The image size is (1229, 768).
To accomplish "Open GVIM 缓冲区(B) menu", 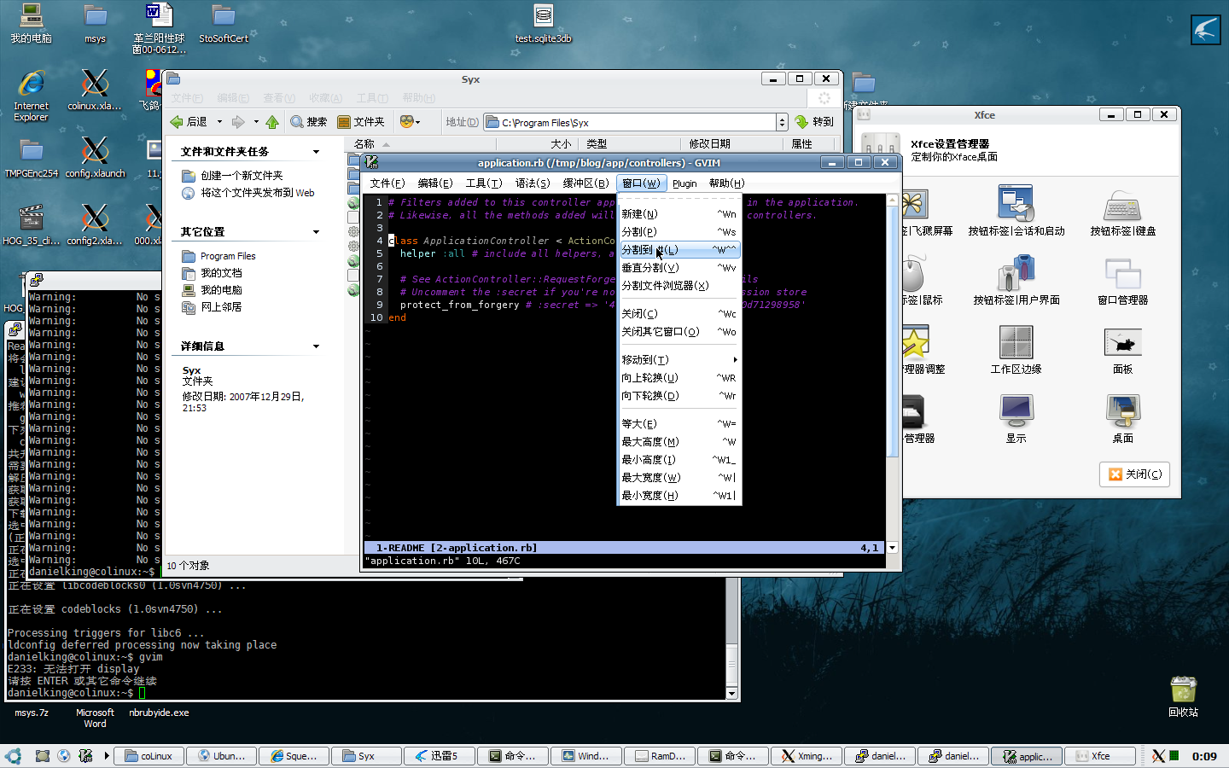I will [x=586, y=183].
